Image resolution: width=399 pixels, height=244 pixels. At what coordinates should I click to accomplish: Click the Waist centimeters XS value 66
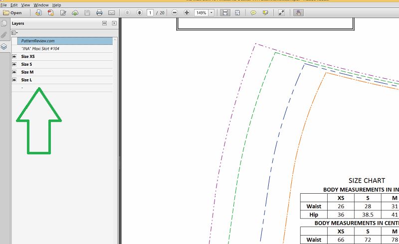[341, 240]
